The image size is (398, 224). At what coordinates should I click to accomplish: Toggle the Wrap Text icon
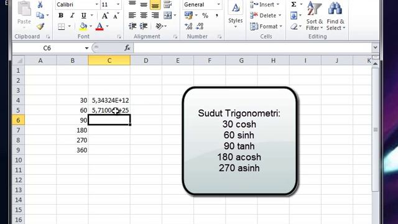167,4
